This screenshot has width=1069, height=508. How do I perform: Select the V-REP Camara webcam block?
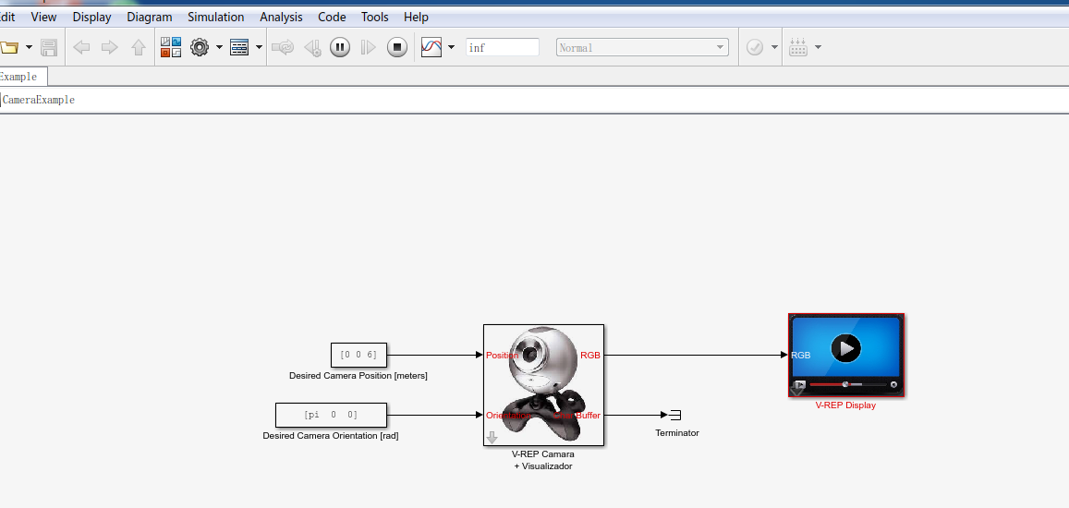[543, 384]
